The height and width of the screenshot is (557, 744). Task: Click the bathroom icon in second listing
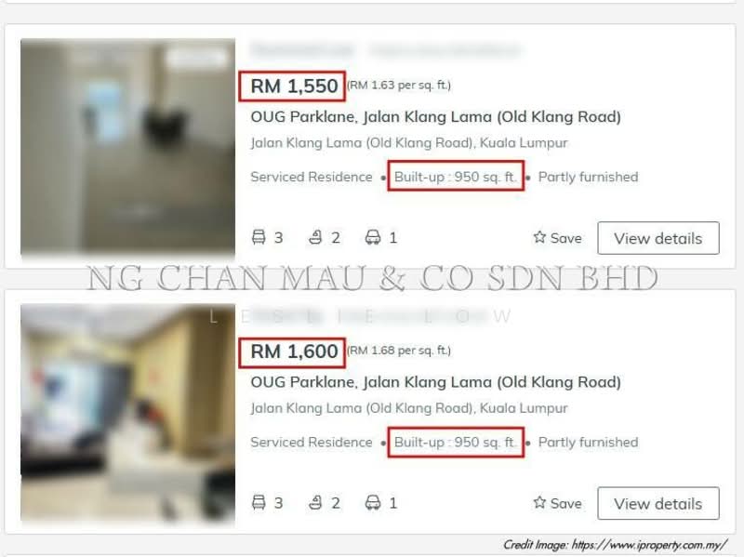point(315,502)
